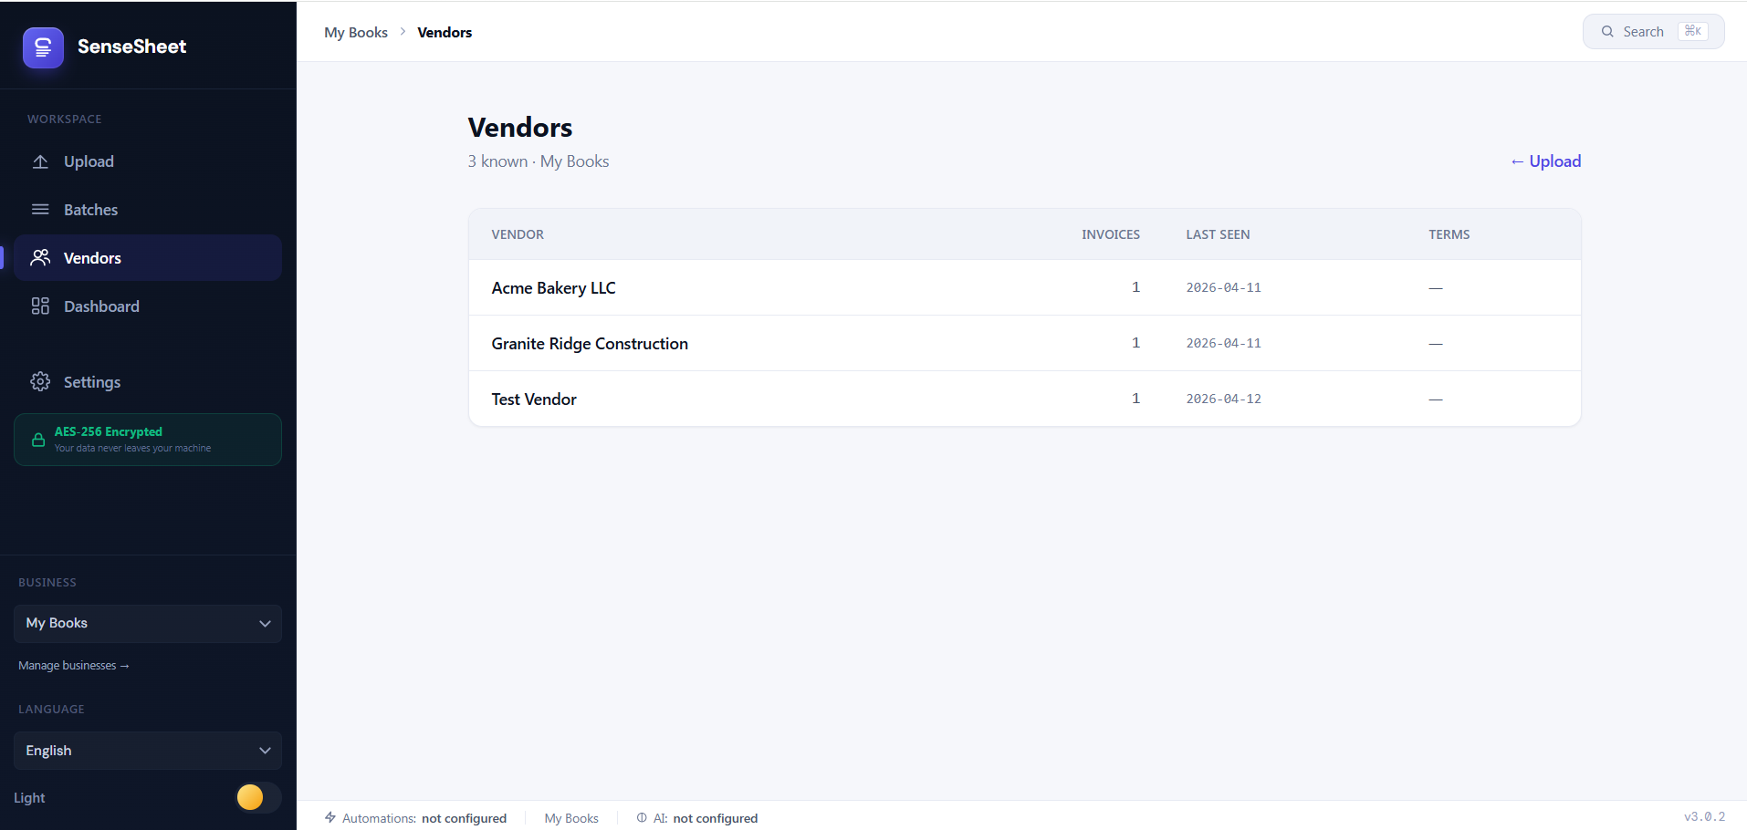The height and width of the screenshot is (830, 1747).
Task: Click the Upload link above the vendor table
Action: point(1545,161)
